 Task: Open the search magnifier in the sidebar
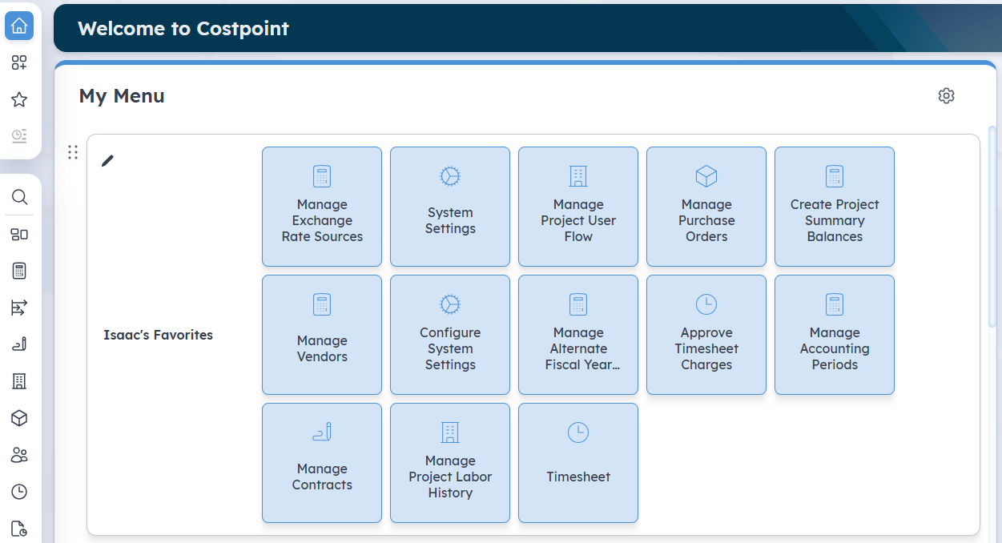point(19,197)
